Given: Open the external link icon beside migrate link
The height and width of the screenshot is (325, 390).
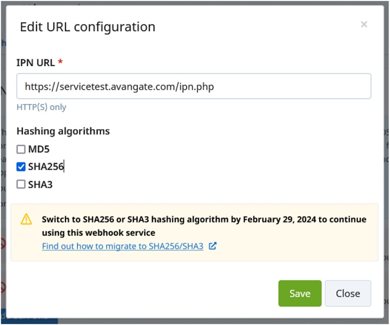Looking at the screenshot, I should (213, 246).
